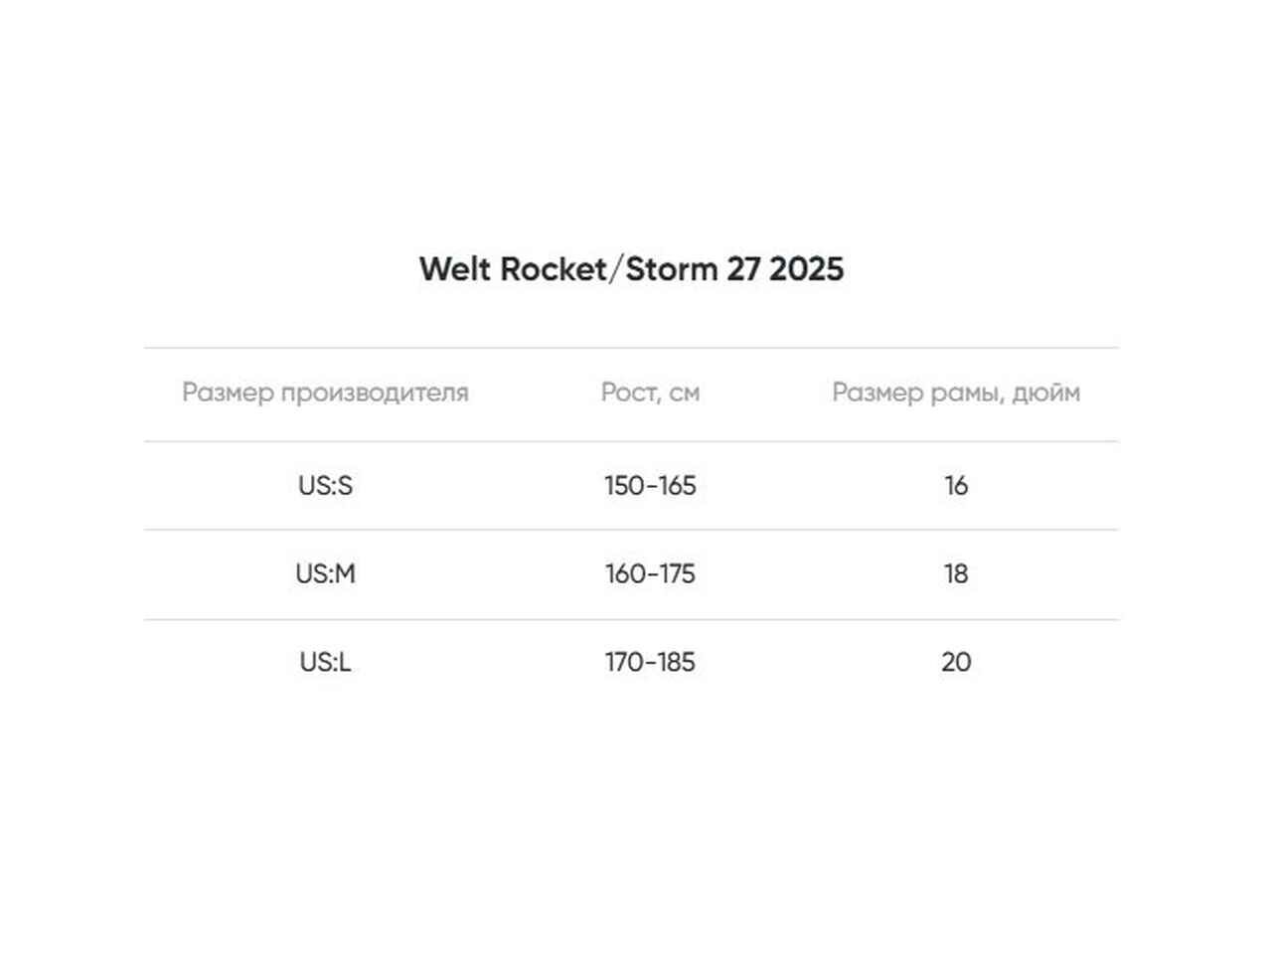Click the frame size 16 cell

(x=956, y=486)
